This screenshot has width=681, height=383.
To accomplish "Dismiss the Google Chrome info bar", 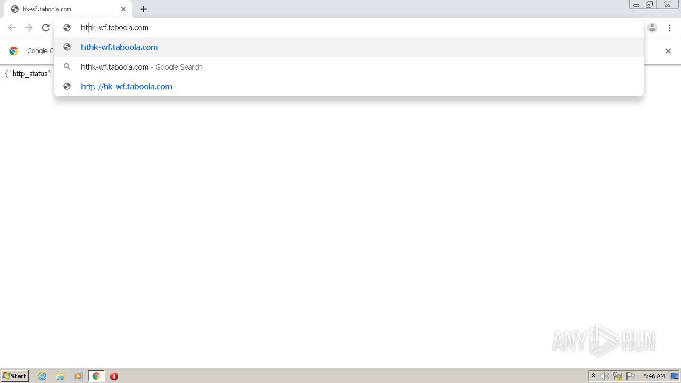I will pos(668,51).
